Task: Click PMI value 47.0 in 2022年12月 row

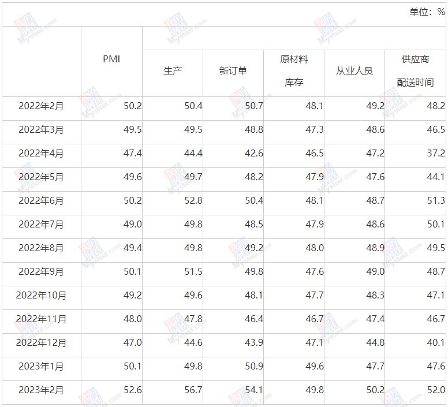Action: coord(133,342)
